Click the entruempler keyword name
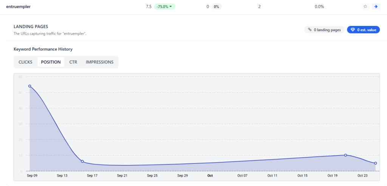The image size is (387, 186). pos(19,6)
